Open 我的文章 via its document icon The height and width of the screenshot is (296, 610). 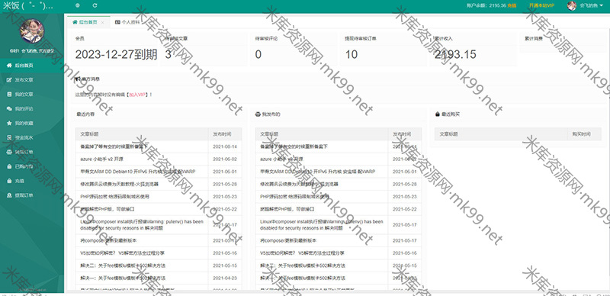coord(9,95)
